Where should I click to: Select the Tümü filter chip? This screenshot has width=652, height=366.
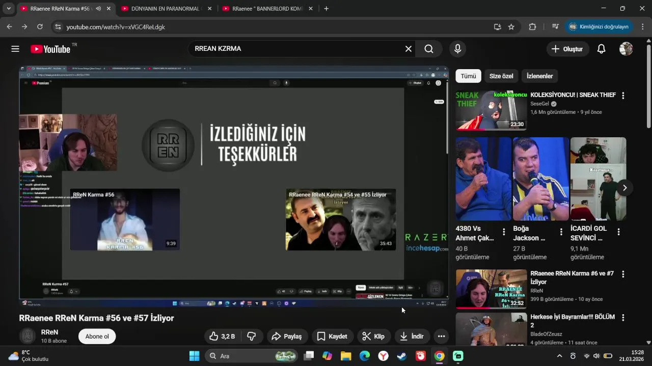[x=468, y=76]
